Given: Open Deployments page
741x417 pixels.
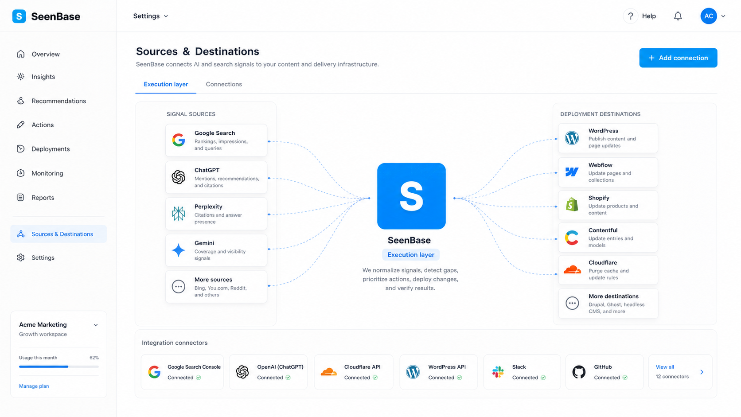Looking at the screenshot, I should [51, 149].
